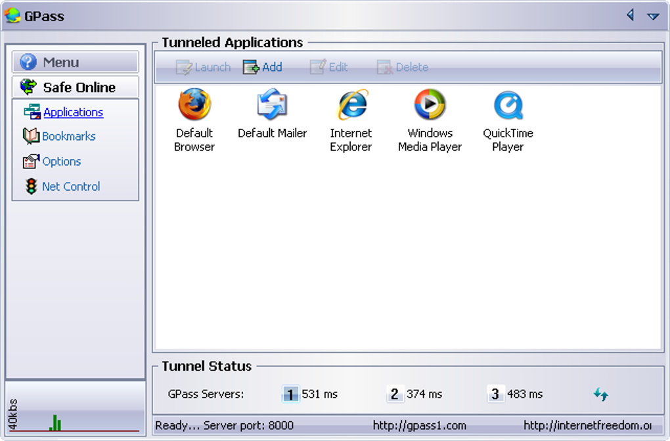Click the Default Mailer label text
The height and width of the screenshot is (441, 670).
click(272, 133)
